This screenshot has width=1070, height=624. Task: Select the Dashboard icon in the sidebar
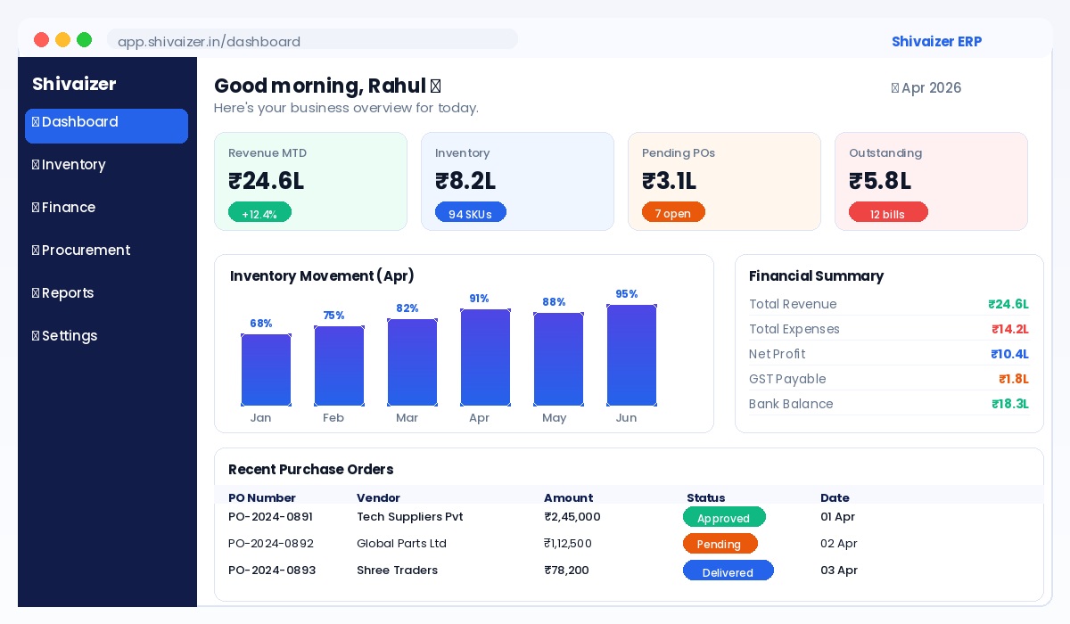[36, 122]
